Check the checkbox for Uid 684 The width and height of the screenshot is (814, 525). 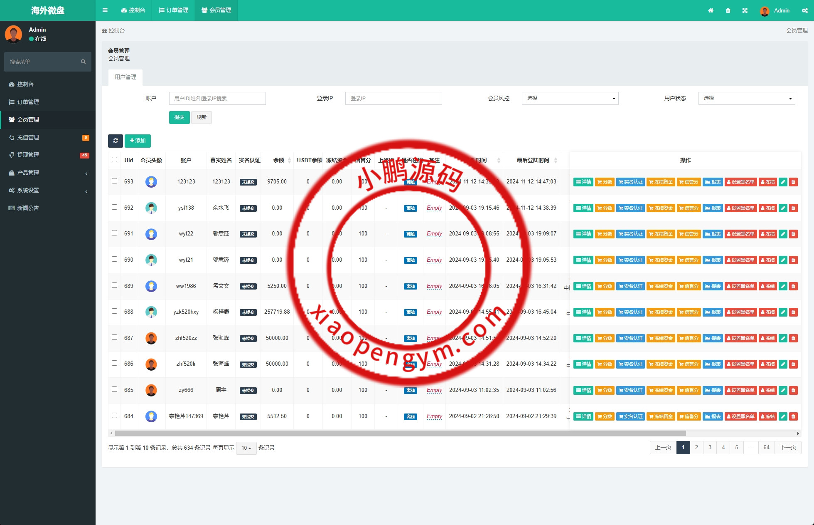click(x=115, y=416)
